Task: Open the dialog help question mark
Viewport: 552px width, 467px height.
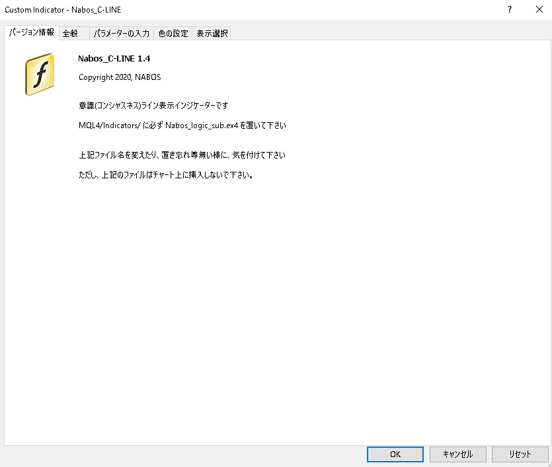Action: [510, 9]
